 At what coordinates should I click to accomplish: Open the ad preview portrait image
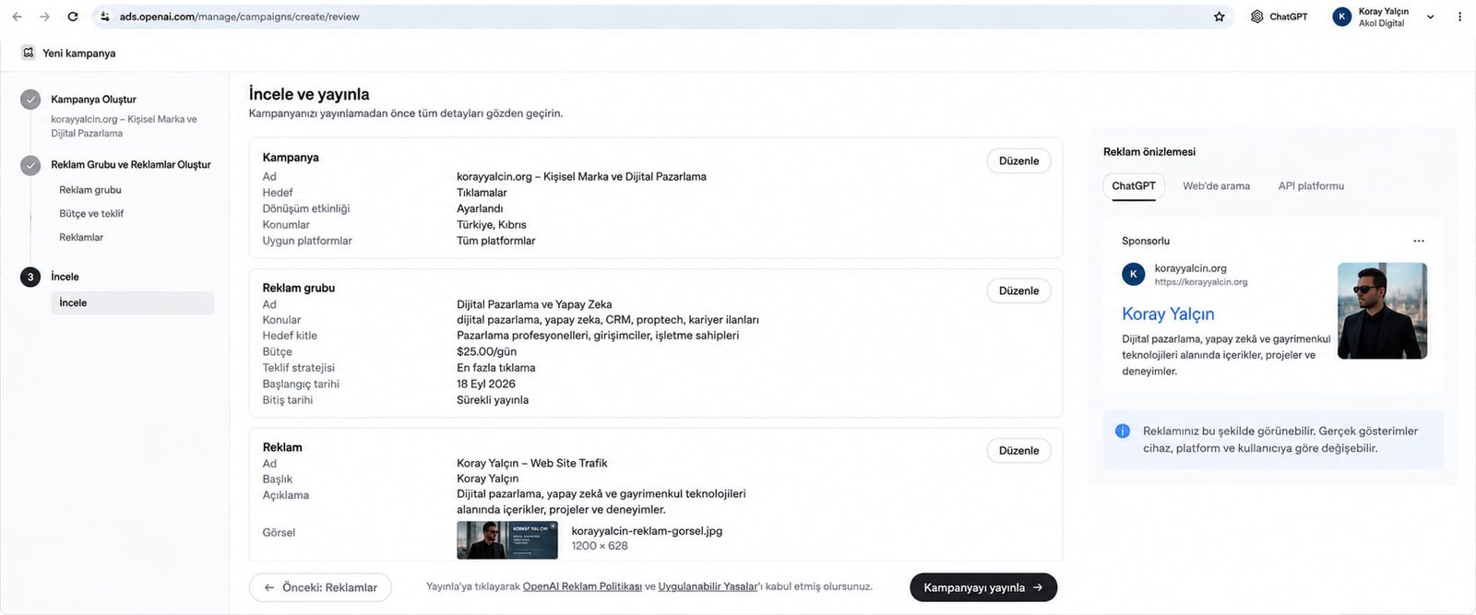(x=1382, y=311)
